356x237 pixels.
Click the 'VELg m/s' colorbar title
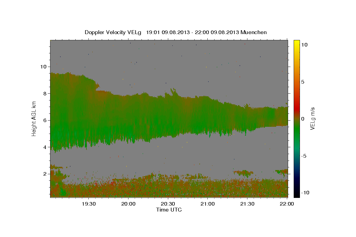click(312, 118)
